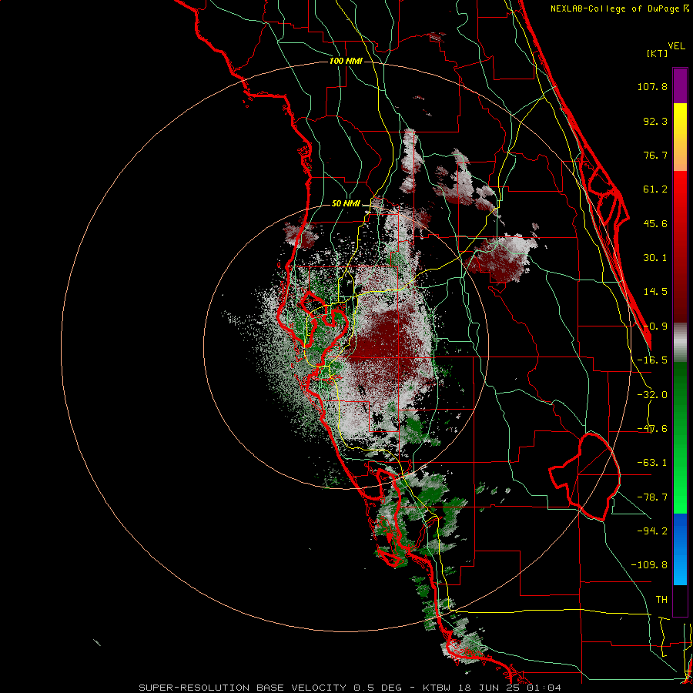
Task: Click the -109.8 velocity scale value
Action: 649,565
